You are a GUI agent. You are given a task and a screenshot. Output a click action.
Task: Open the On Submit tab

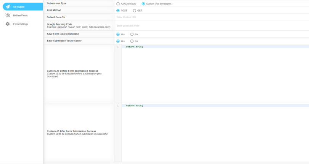pos(23,7)
